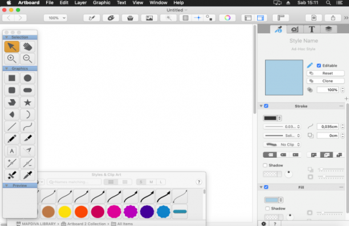This screenshot has width=349, height=226.
Task: Toggle rulers with the toolbar ruler icon
Action: click(x=281, y=18)
